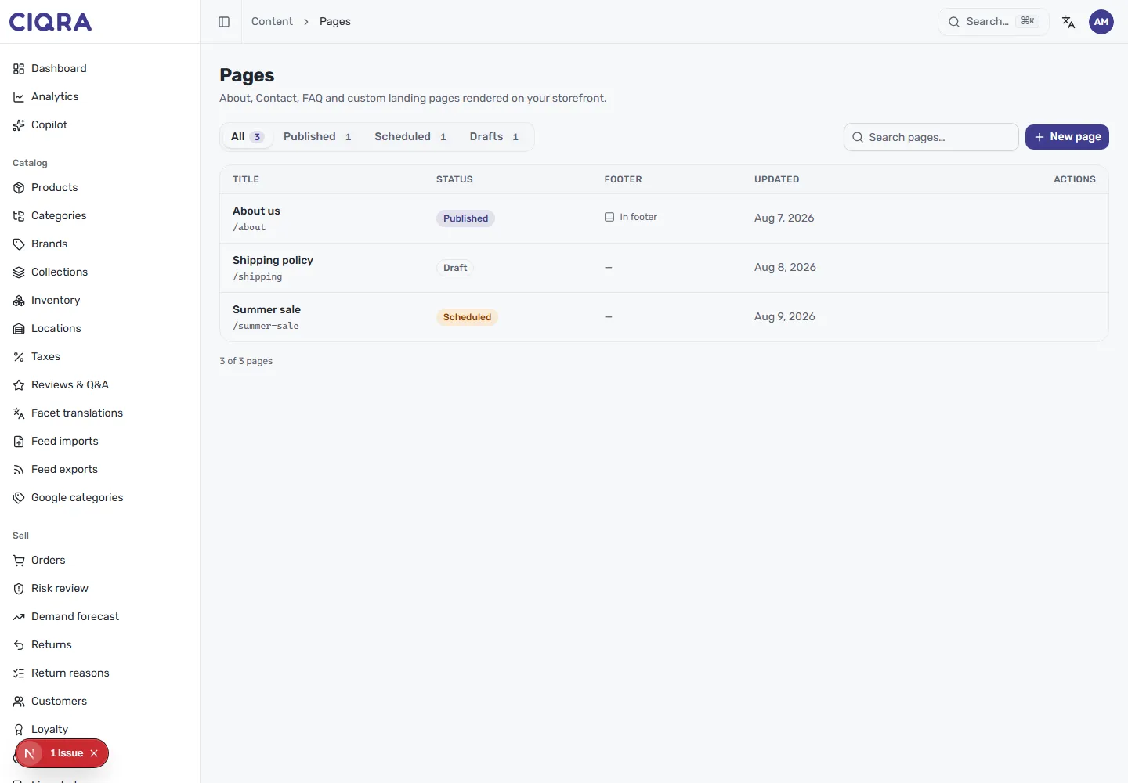Toggle the sidebar panel icon
1128x783 pixels.
click(224, 22)
